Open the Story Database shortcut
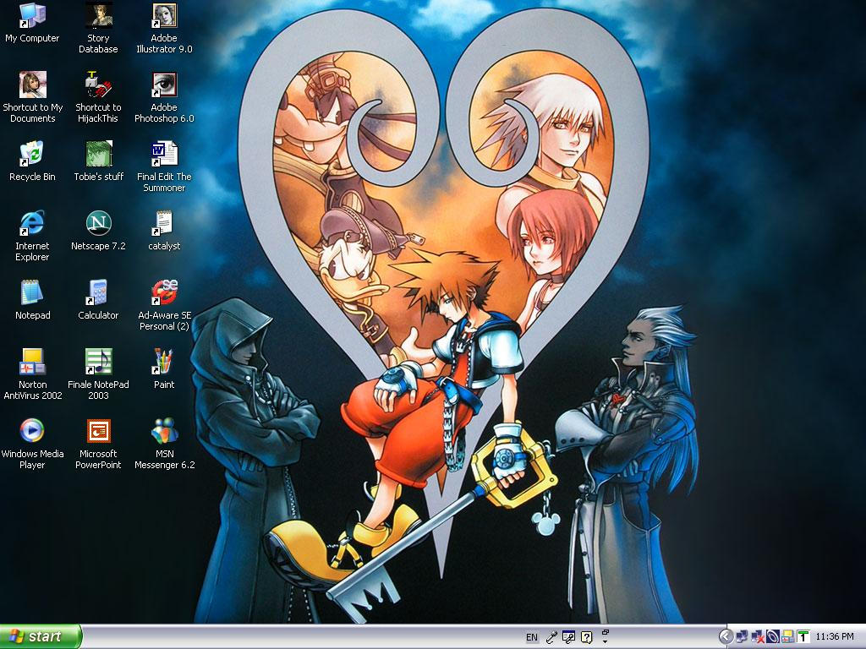This screenshot has height=649, width=866. click(98, 28)
